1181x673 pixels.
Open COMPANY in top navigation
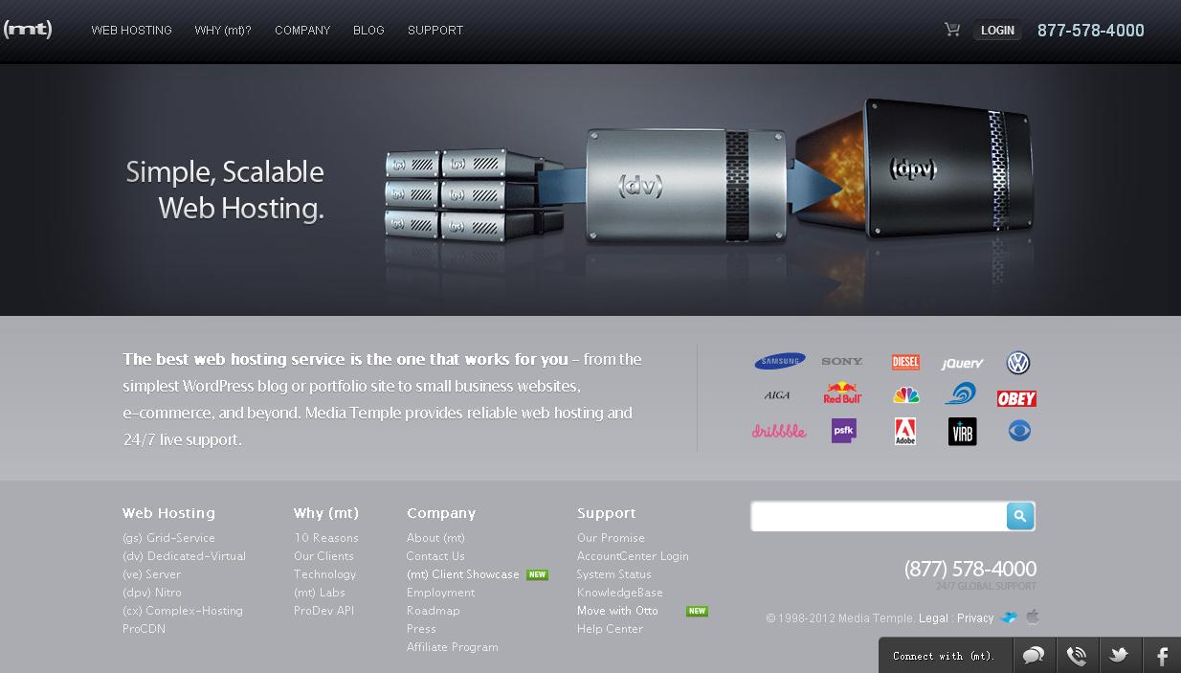coord(302,31)
